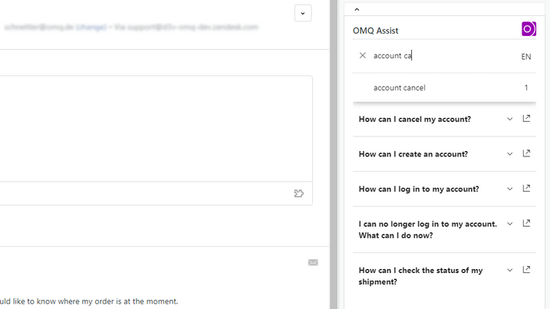550x309 pixels.
Task: Open 'How can I create an account?' question
Action: click(413, 154)
